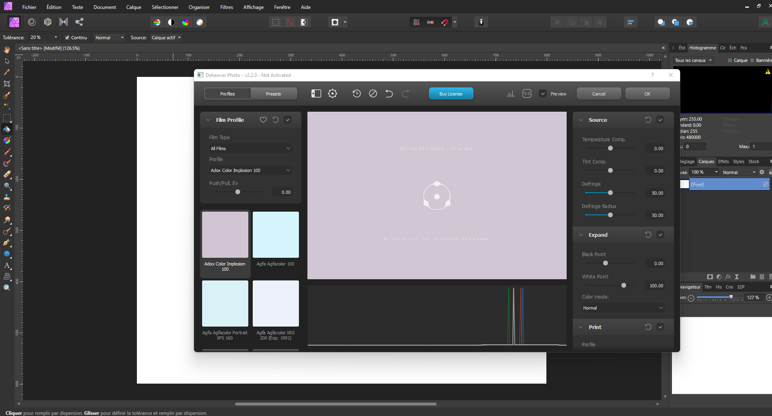772x416 pixels.
Task: Toggle the Continu checkbox
Action: coord(67,38)
